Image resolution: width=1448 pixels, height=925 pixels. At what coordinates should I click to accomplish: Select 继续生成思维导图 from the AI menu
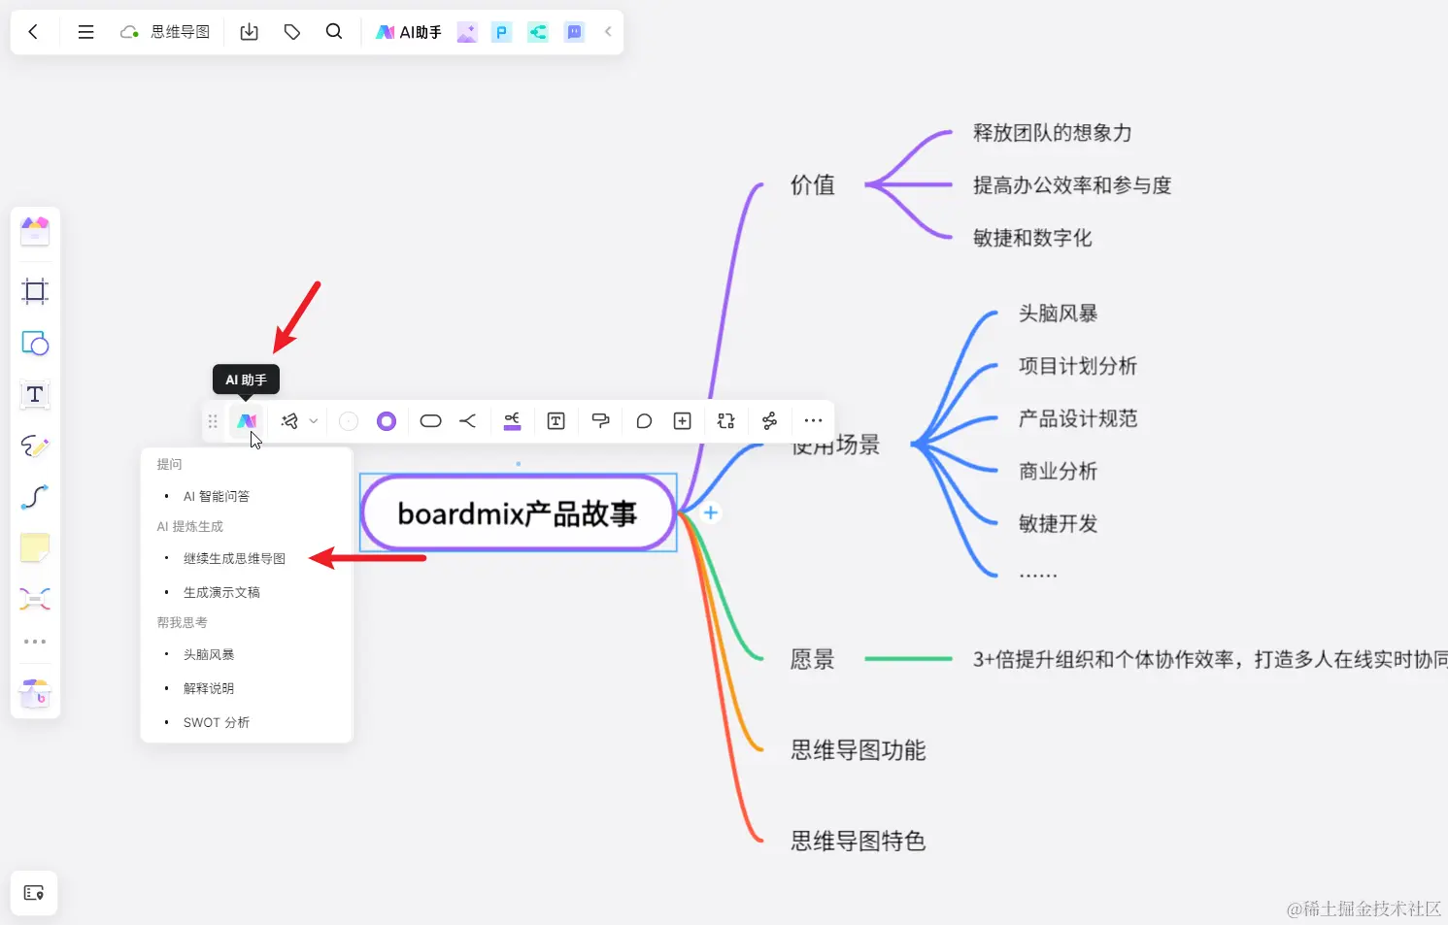click(234, 558)
